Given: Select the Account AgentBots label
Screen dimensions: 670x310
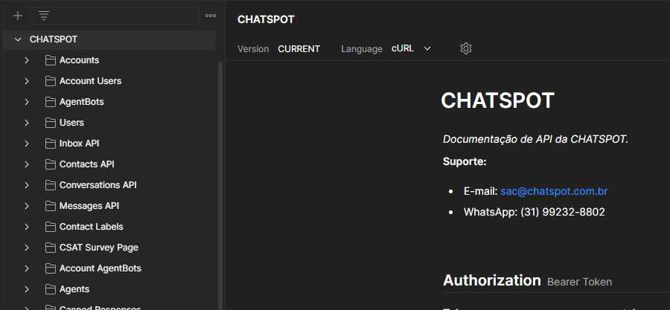Looking at the screenshot, I should [100, 268].
